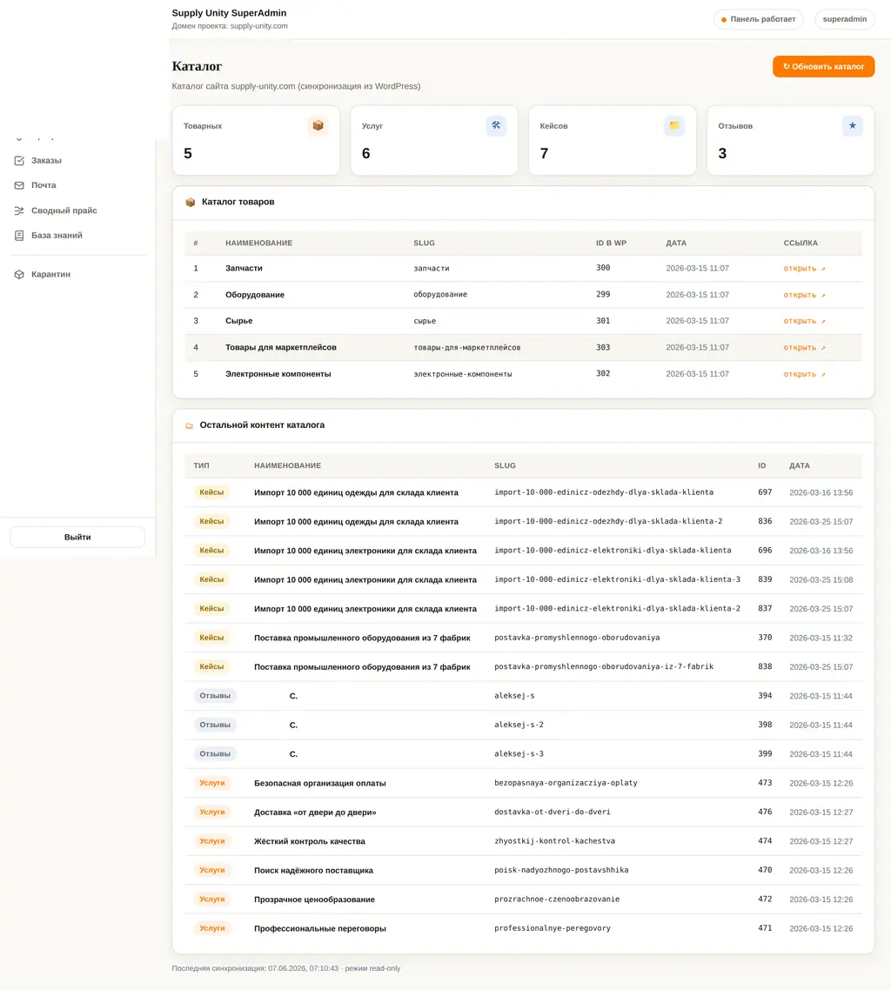Viewport: 891px width, 990px height.
Task: Open the link for Оборудование
Action: 804,295
